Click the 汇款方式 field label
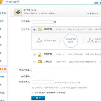 click(26, 29)
